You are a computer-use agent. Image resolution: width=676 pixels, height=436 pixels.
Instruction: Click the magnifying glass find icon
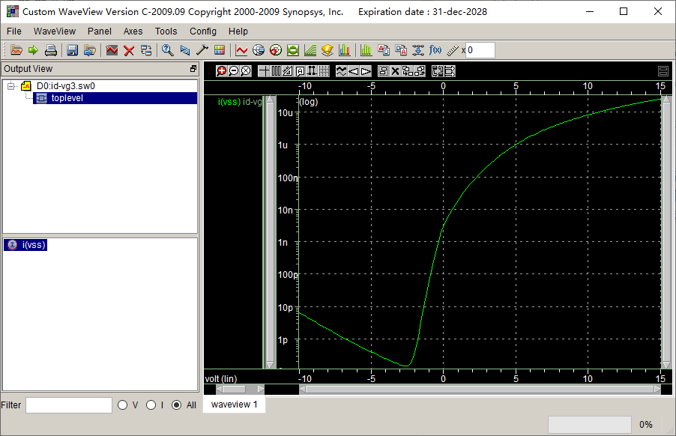point(168,50)
